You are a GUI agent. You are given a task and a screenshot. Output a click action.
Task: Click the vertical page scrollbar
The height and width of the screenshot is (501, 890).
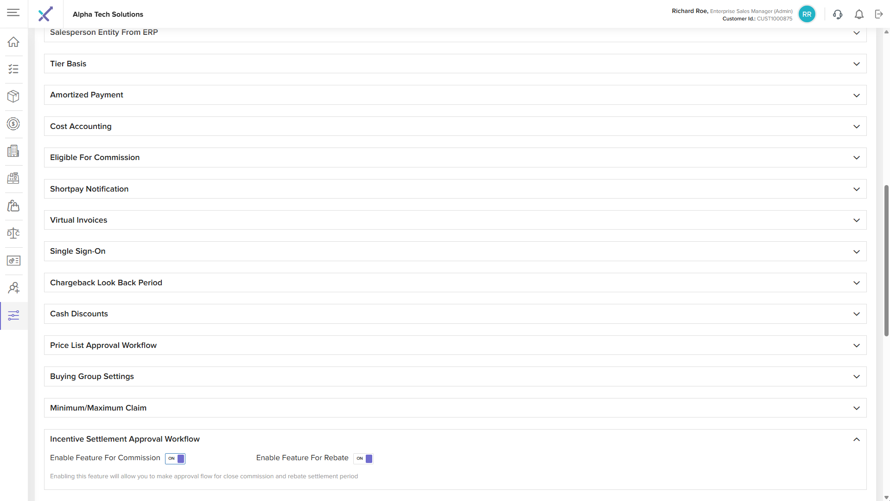(x=886, y=260)
